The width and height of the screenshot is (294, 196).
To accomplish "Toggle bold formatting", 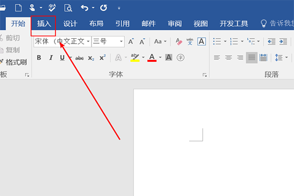I will 39,58.
